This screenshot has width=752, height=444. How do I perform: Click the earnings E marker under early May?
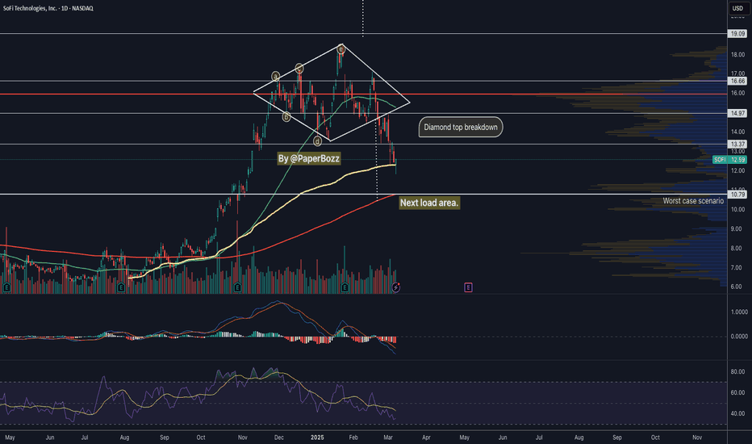(6, 287)
